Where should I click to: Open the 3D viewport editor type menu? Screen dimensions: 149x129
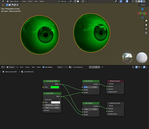pos(3,1)
